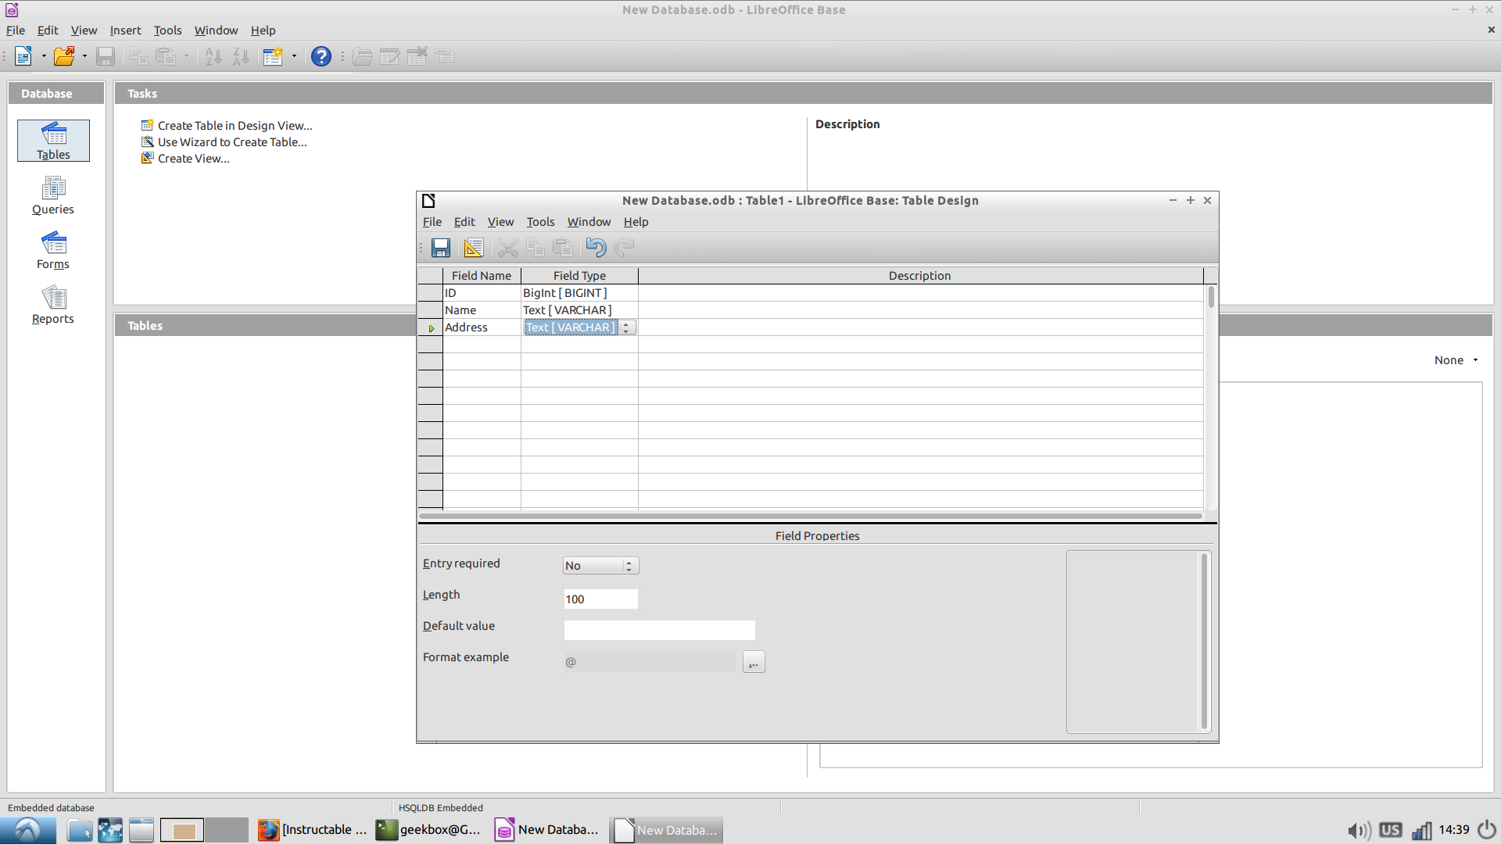The height and width of the screenshot is (844, 1501).
Task: Click the Undo icon in Table Design
Action: 595,249
